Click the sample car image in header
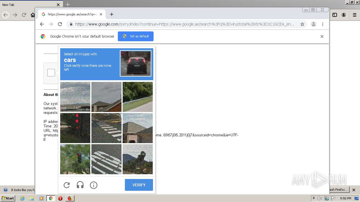This screenshot has height=202, width=360. [136, 63]
